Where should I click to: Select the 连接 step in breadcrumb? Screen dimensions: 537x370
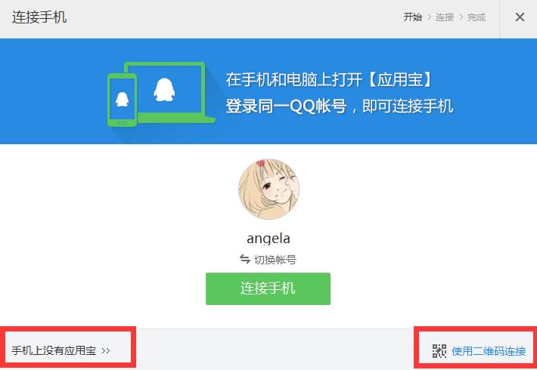(x=445, y=17)
